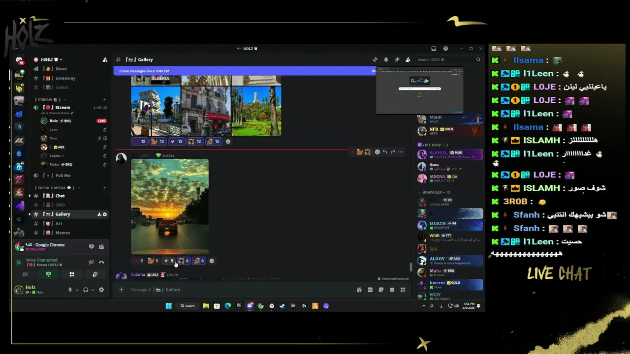Image resolution: width=630 pixels, height=354 pixels.
Task: Show pinned messages in Gallery channel
Action: pos(397,59)
